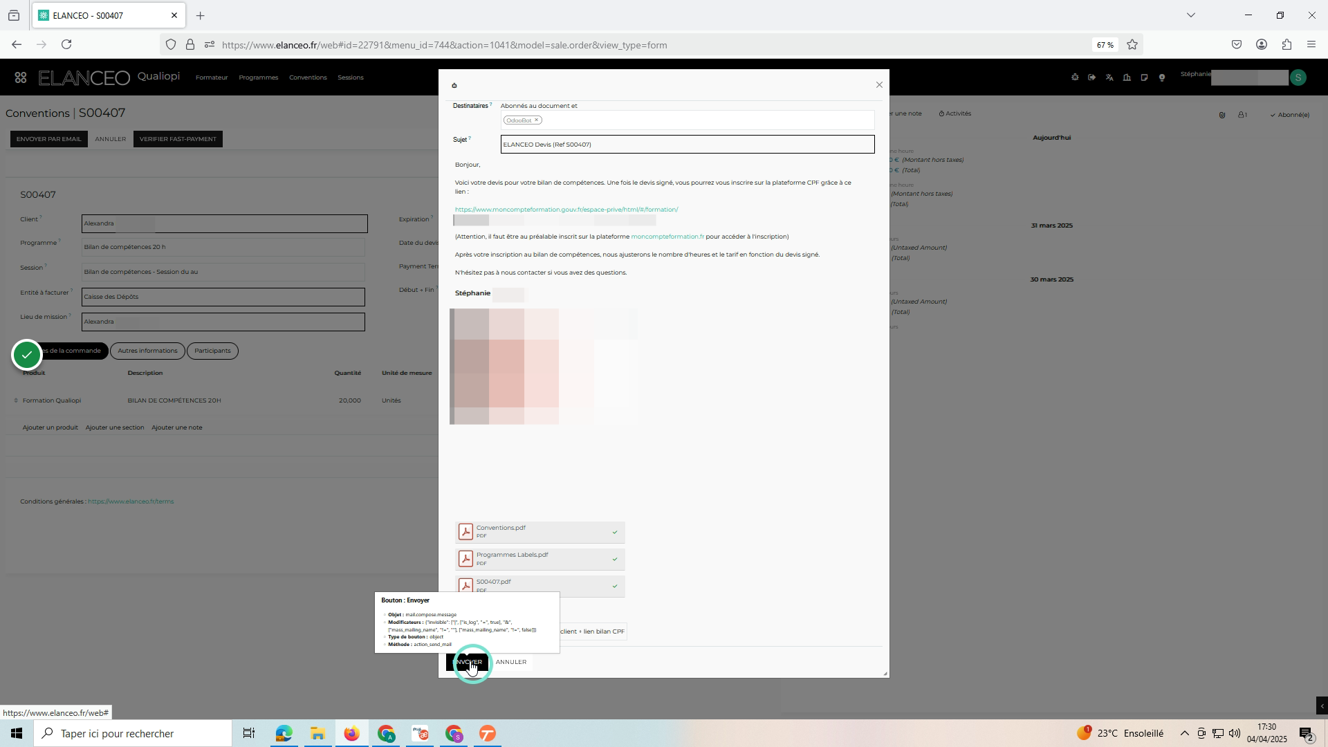Open Windows notification center
1328x747 pixels.
pos(1307,734)
